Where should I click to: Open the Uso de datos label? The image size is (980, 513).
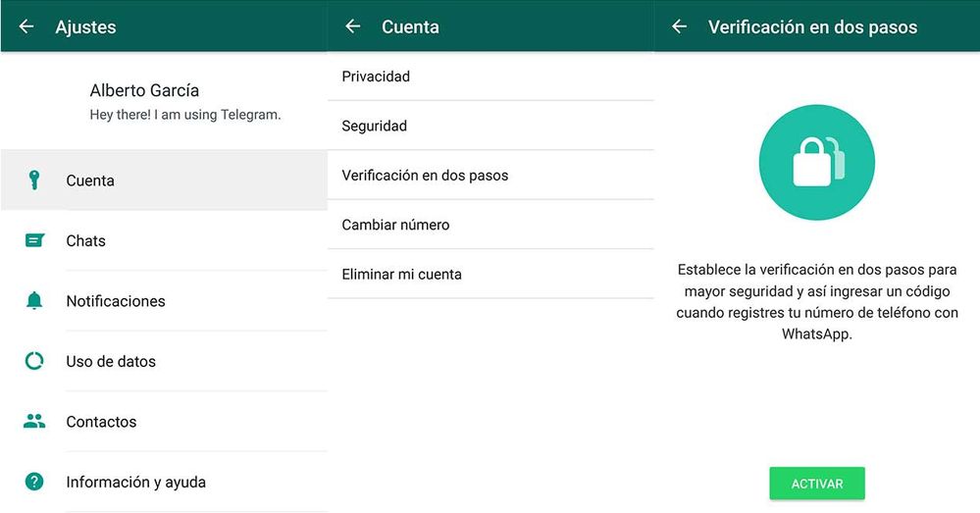(111, 361)
